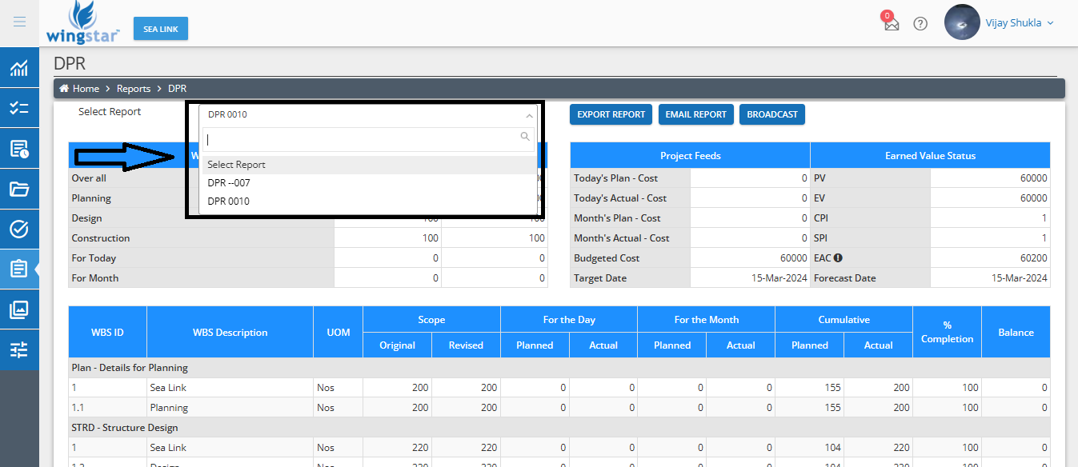Viewport: 1078px width, 467px height.
Task: Choose DPR 0010 from the list
Action: pos(368,202)
